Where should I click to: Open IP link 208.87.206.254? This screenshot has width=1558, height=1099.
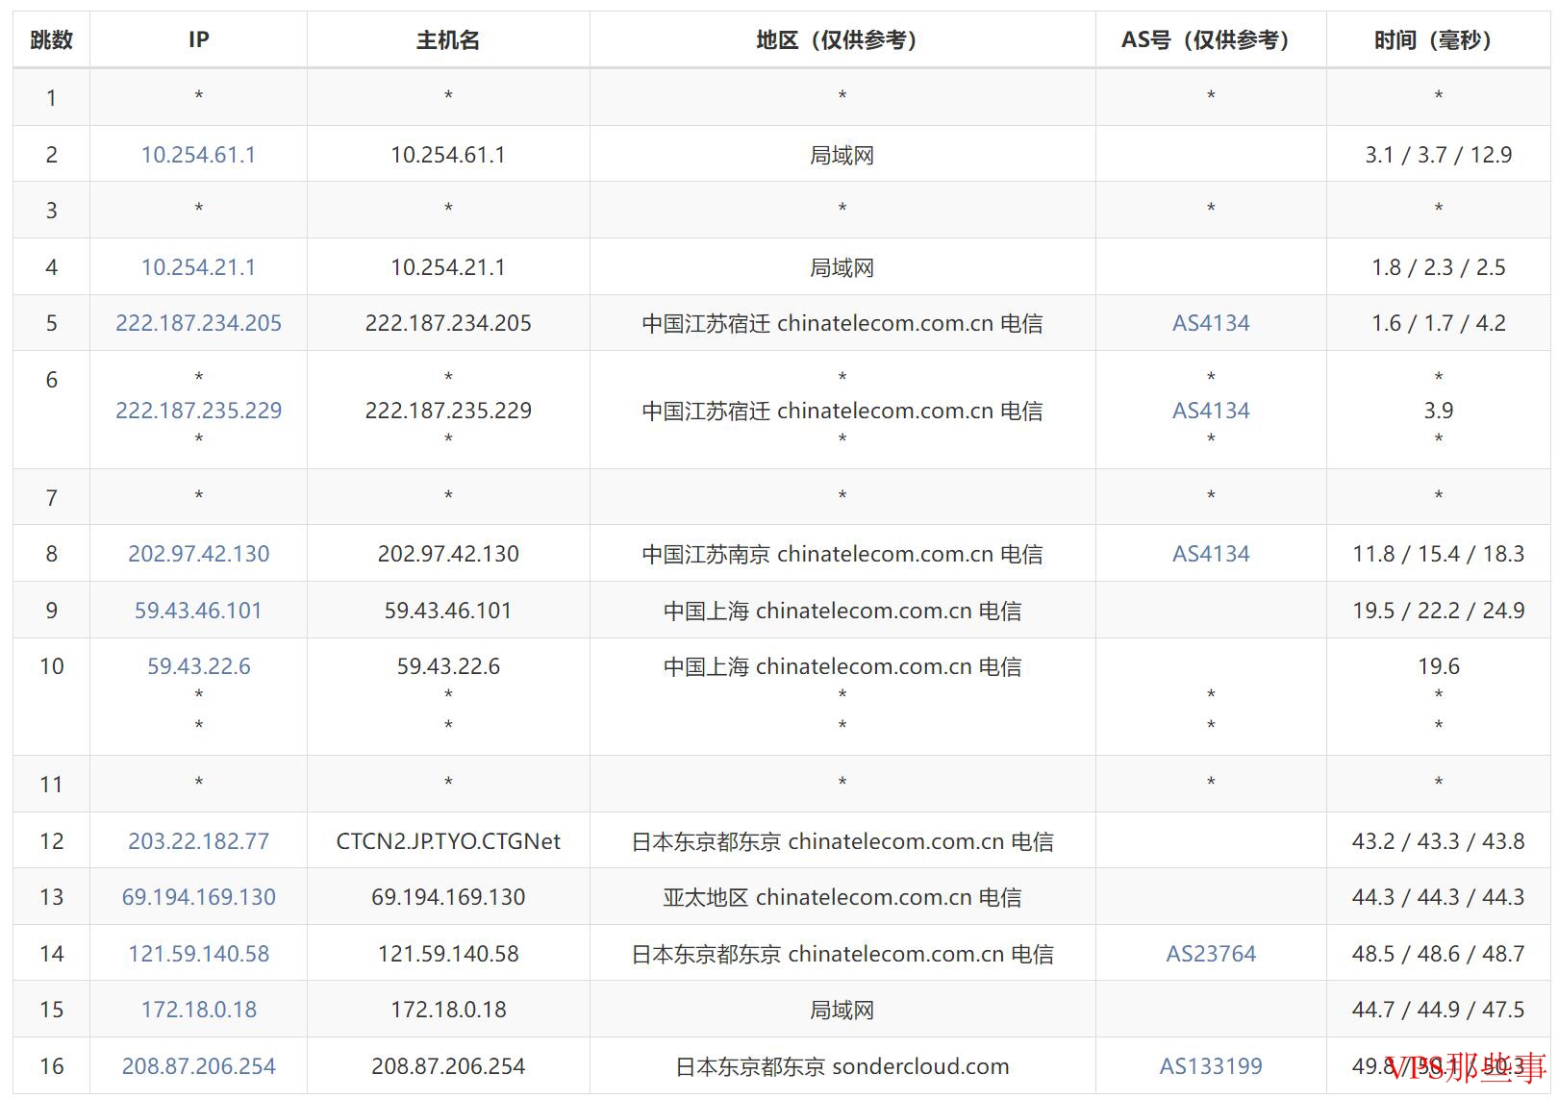pyautogui.click(x=198, y=1066)
